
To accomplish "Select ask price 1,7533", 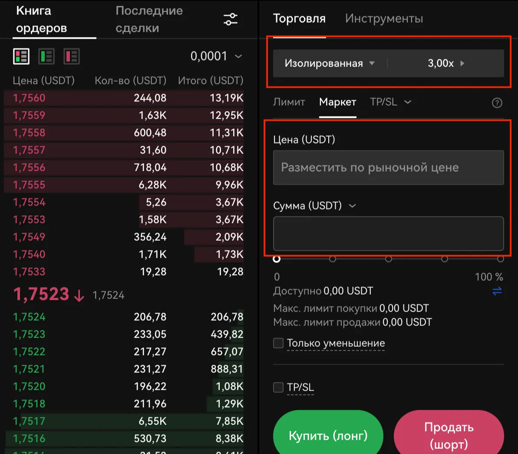I will [29, 272].
